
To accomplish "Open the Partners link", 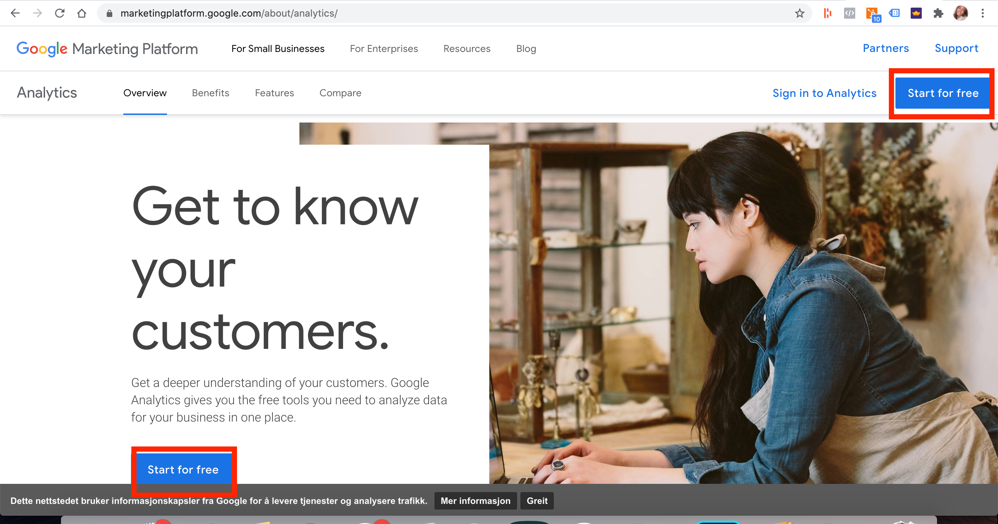I will point(886,48).
